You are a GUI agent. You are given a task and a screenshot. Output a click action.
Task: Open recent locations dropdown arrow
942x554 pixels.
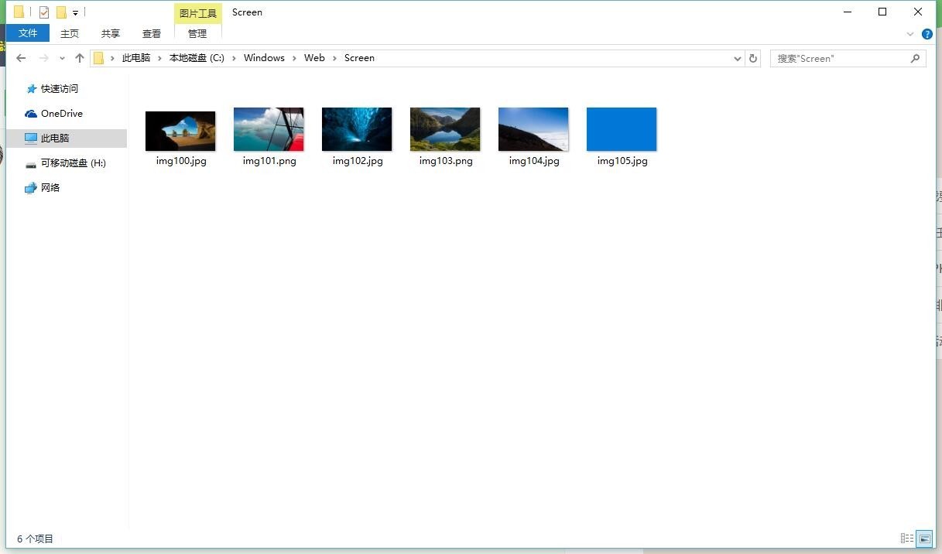pyautogui.click(x=62, y=58)
